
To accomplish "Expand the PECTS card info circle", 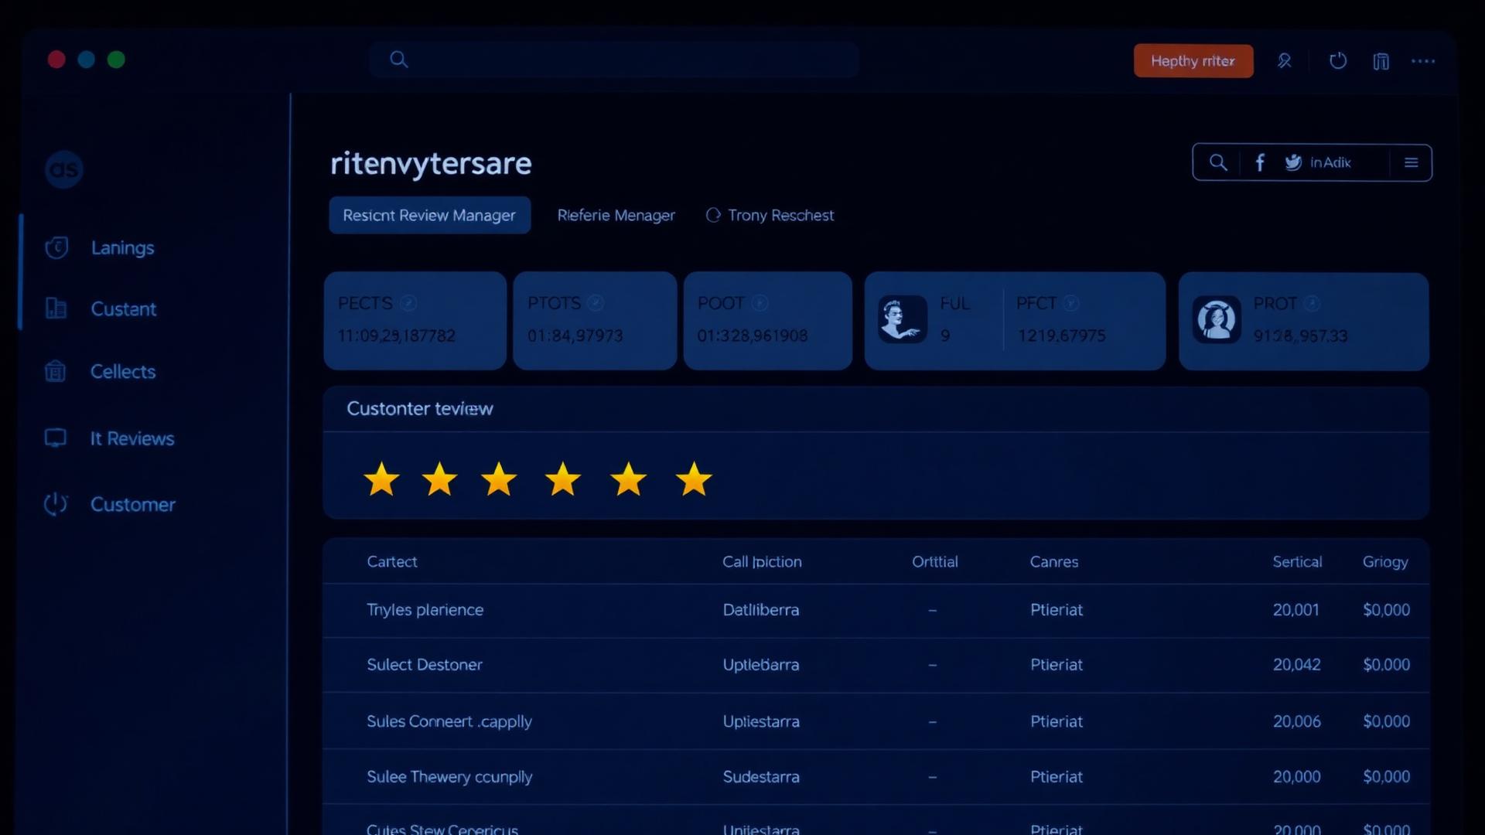I will [x=408, y=303].
